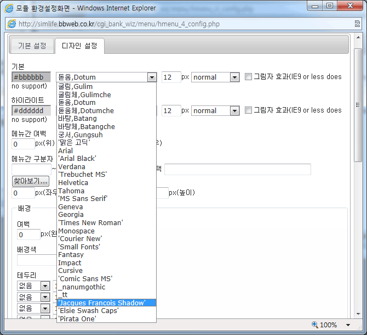Choose Cursive from the font list

(x=106, y=271)
